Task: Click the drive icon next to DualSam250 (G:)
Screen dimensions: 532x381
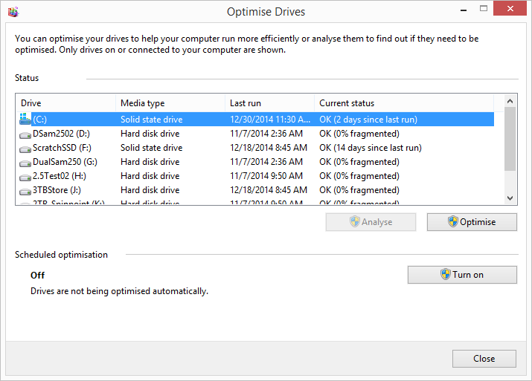Action: pyautogui.click(x=25, y=163)
